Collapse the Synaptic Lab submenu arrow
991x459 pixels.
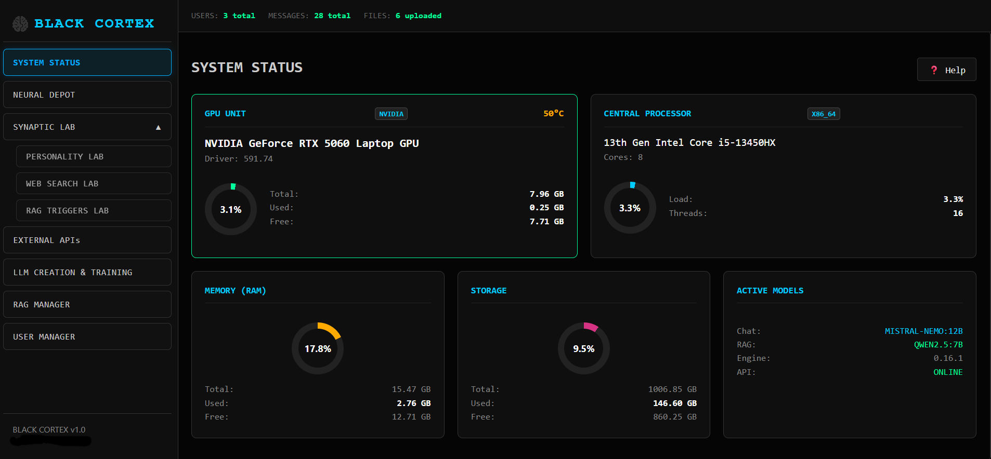tap(158, 127)
